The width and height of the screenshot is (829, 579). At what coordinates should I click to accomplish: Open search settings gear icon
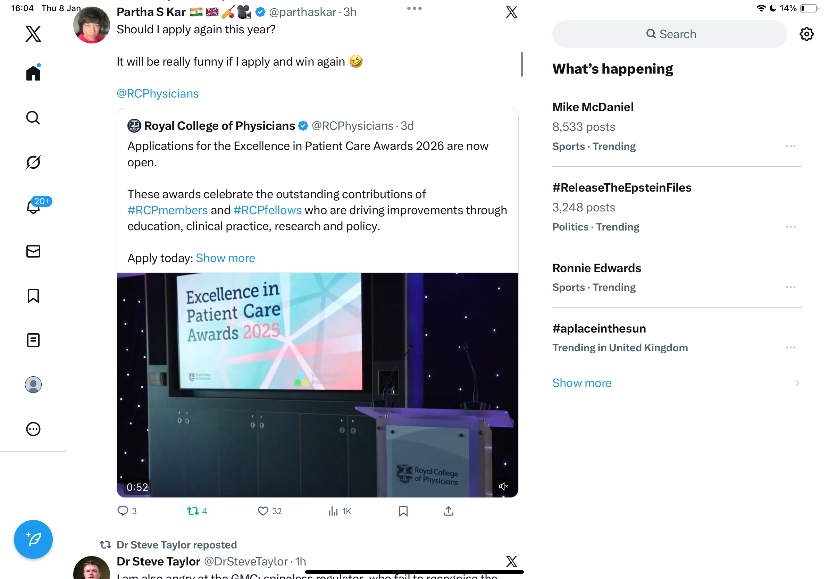[806, 34]
